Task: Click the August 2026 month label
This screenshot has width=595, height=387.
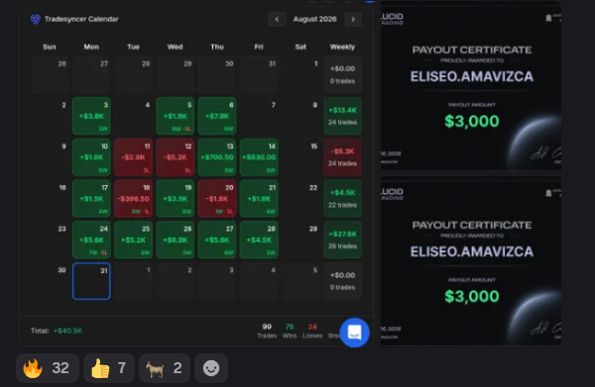Action: (315, 20)
